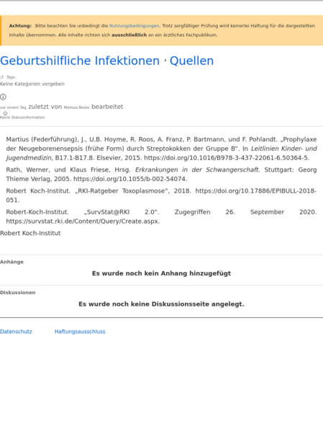The height and width of the screenshot is (432, 323).
Task: Open the Nutzungsbedingungen link
Action: coord(134,26)
